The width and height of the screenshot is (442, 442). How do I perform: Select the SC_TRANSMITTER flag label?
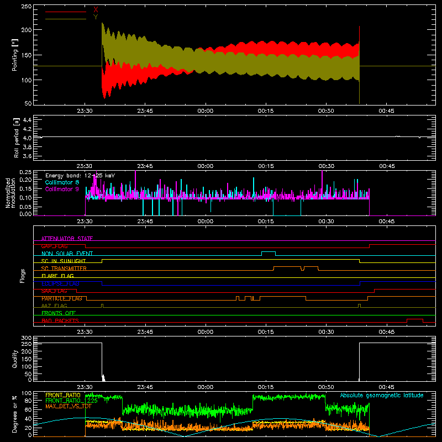tap(64, 269)
